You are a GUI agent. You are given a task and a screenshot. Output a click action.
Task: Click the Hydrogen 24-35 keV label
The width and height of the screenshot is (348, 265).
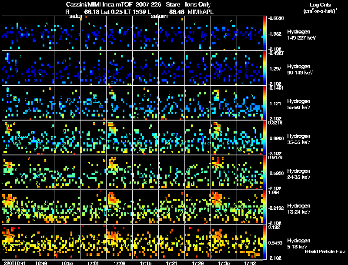point(299,174)
